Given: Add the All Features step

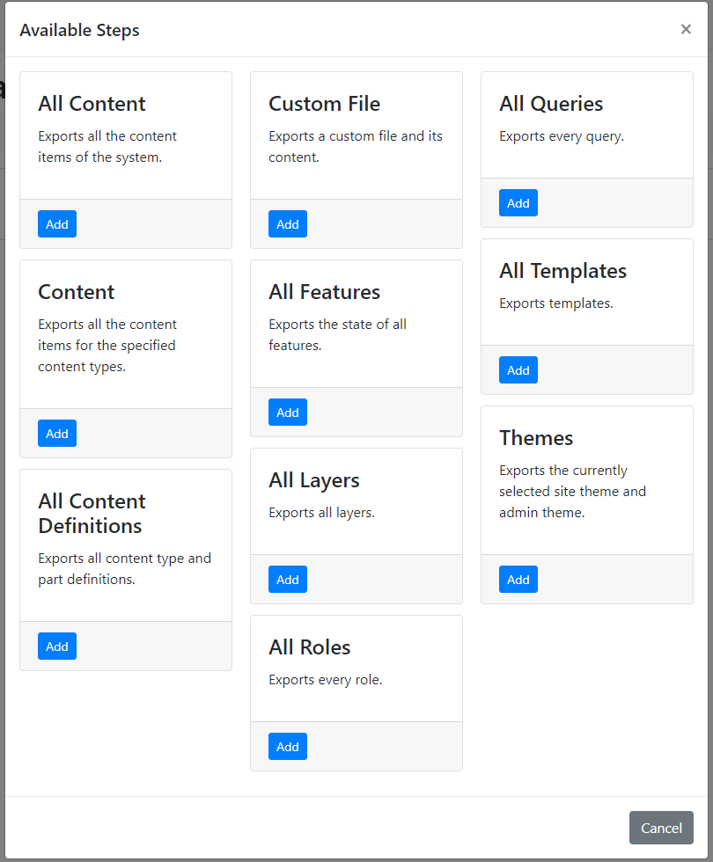Looking at the screenshot, I should (x=288, y=413).
